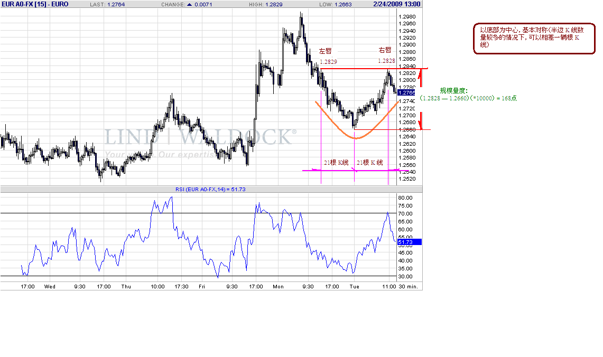Click the Fri label on the time axis
This screenshot has height=357, width=603.
tap(202, 287)
